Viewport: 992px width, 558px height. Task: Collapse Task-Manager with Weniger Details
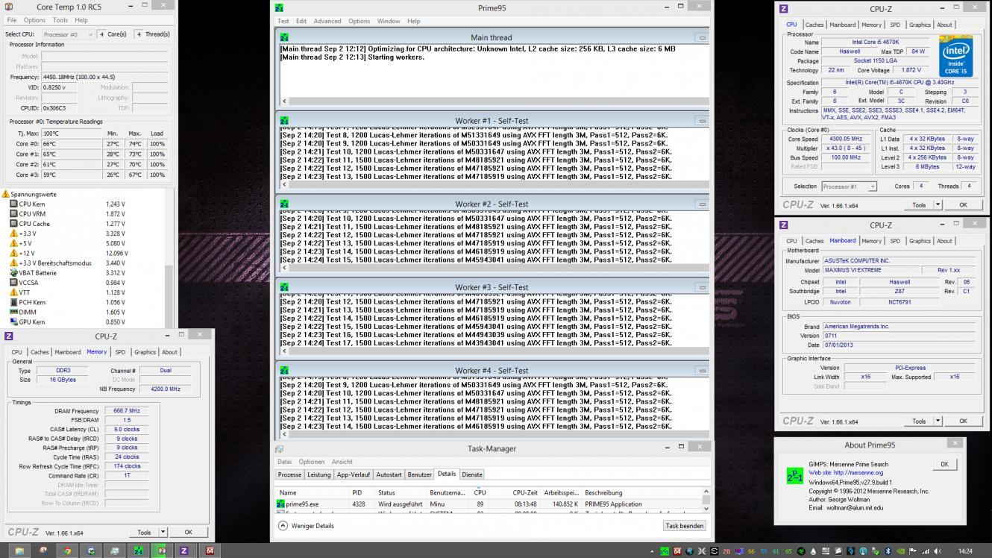306,526
